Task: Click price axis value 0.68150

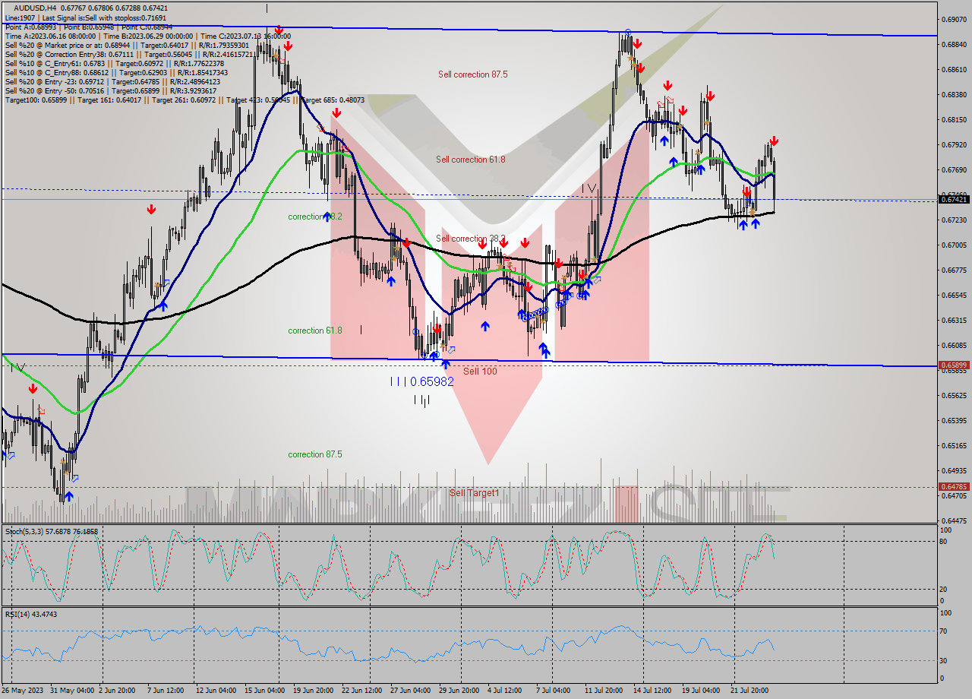Action: (x=955, y=119)
